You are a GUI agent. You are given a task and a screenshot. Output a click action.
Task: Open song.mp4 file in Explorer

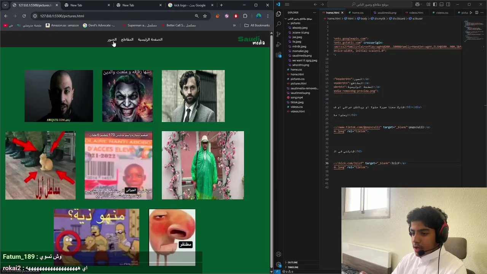pyautogui.click(x=296, y=97)
